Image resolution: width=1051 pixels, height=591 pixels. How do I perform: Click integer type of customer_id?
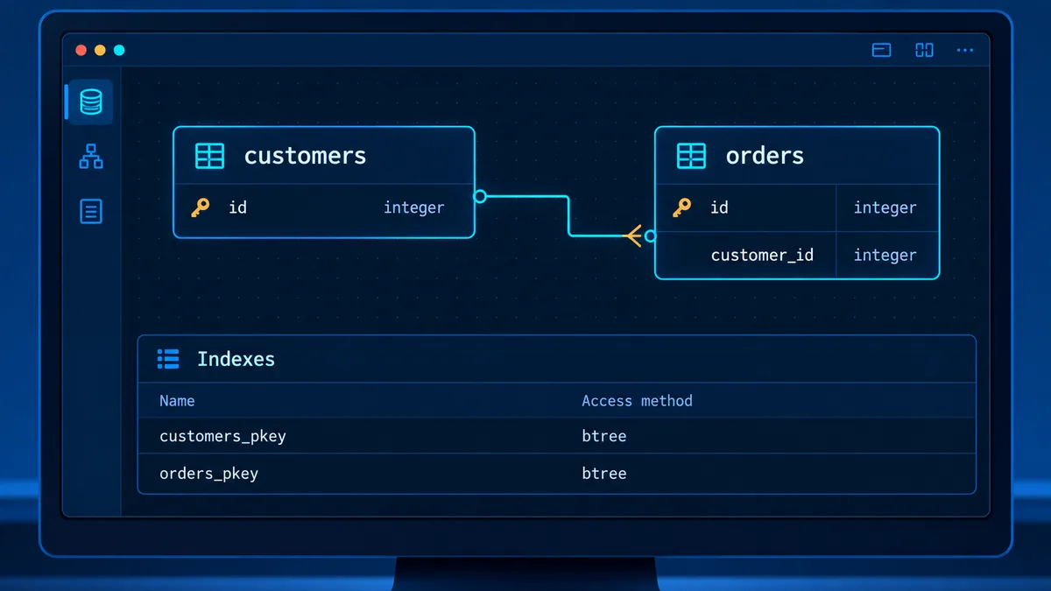[885, 256]
